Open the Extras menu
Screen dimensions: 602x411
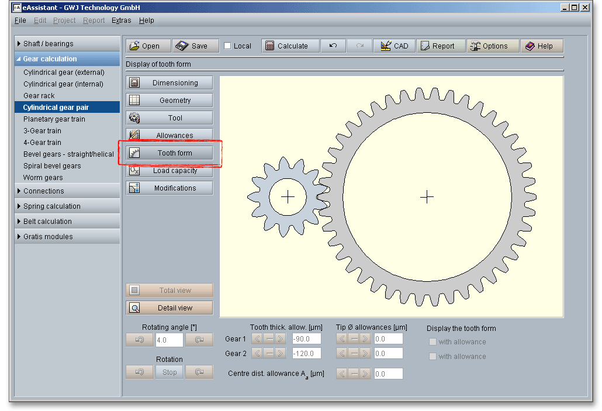[x=122, y=20]
